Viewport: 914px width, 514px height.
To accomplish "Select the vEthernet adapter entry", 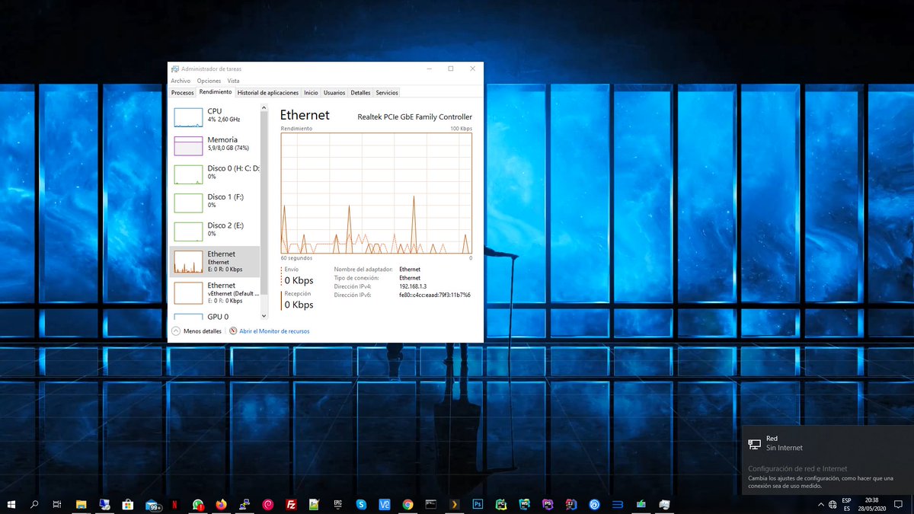I will 214,292.
